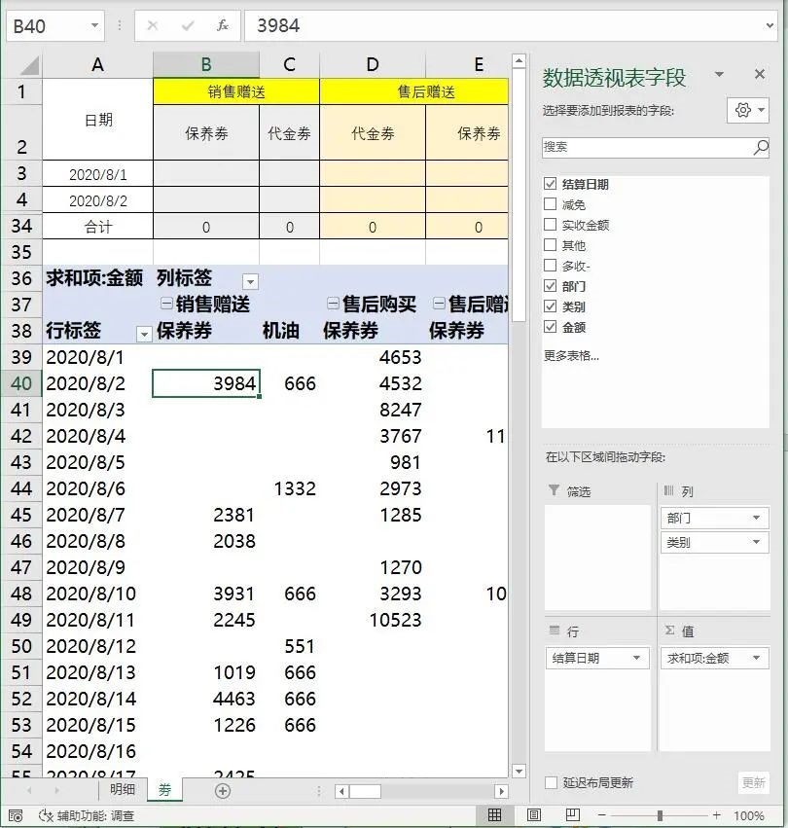This screenshot has width=788, height=828.
Task: Select column B header
Action: (206, 65)
